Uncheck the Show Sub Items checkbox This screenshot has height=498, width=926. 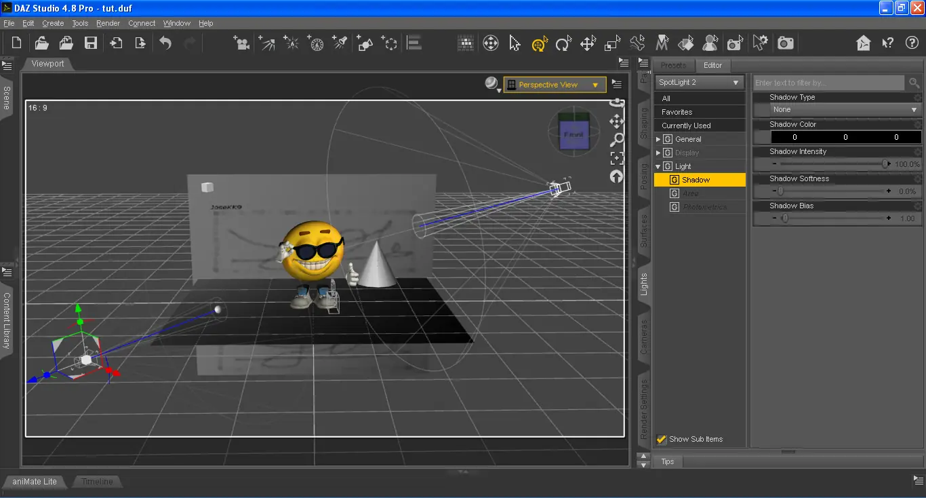click(662, 439)
